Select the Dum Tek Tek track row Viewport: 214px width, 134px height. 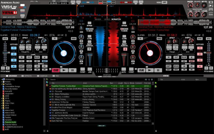coord(100,121)
